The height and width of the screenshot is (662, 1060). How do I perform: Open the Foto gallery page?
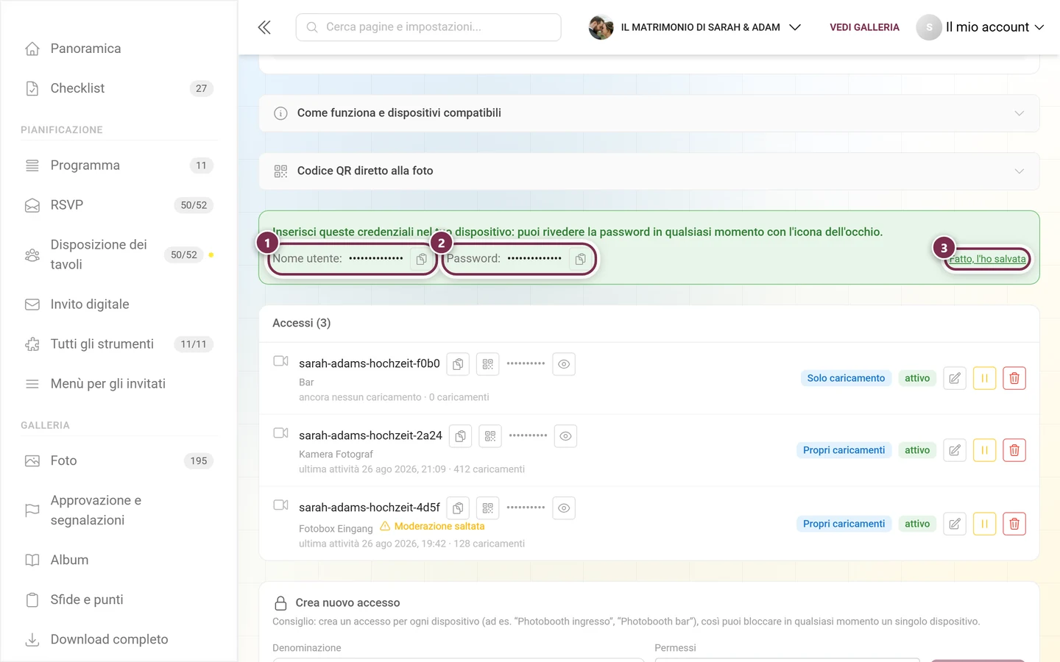coord(119,460)
